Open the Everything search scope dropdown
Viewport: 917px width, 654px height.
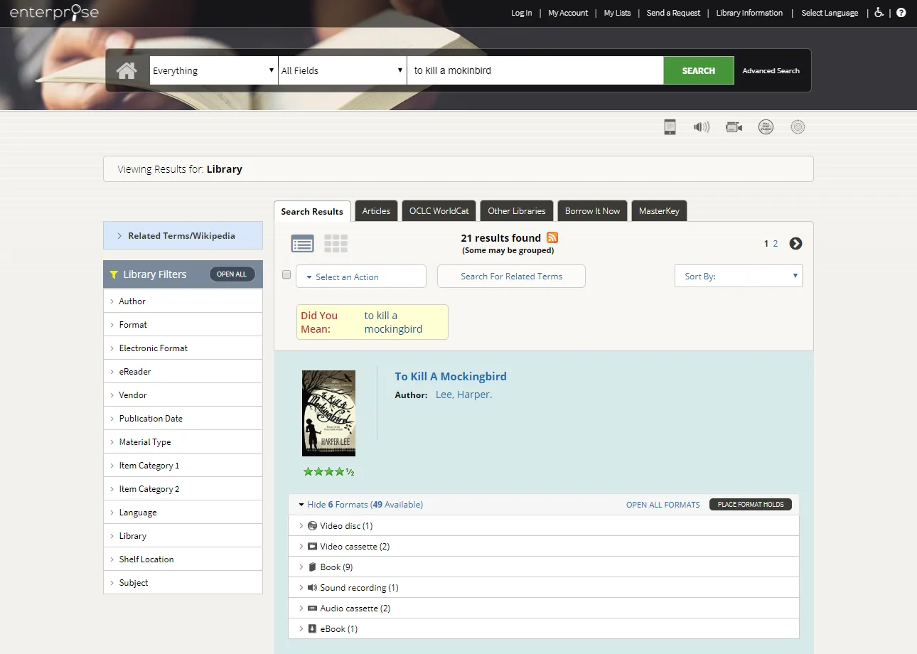213,70
